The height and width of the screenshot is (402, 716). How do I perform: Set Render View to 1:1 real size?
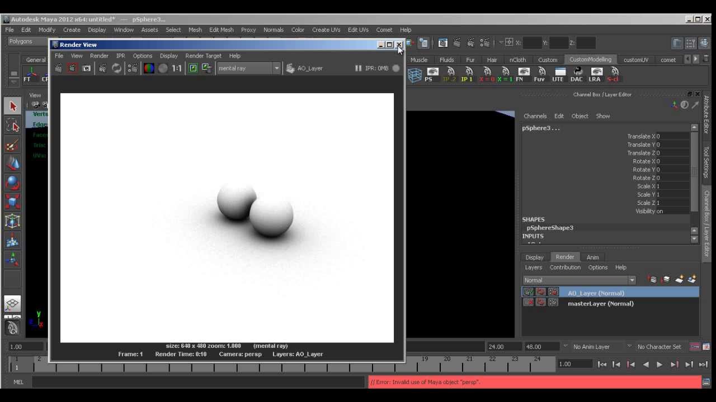point(177,68)
